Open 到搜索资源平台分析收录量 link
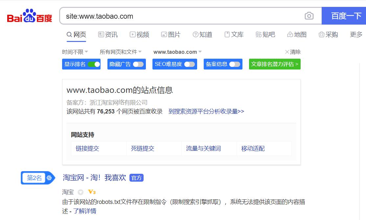The width and height of the screenshot is (366, 220). pos(206,111)
